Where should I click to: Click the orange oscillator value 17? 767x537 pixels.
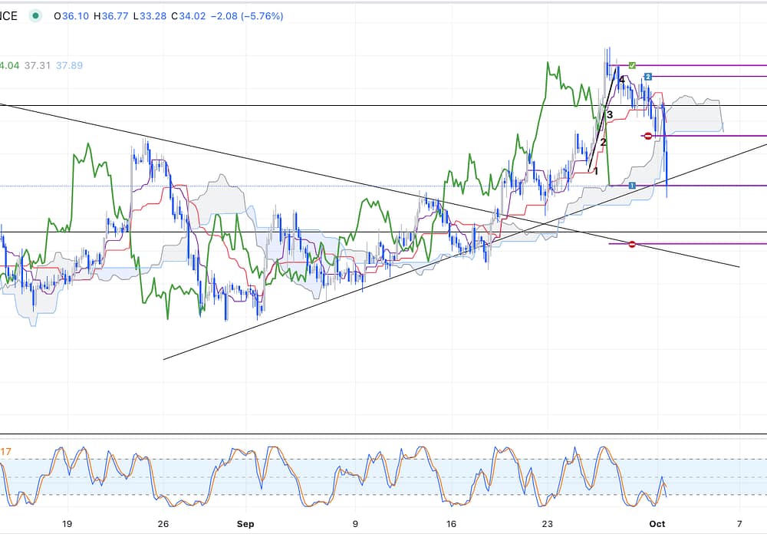6,452
